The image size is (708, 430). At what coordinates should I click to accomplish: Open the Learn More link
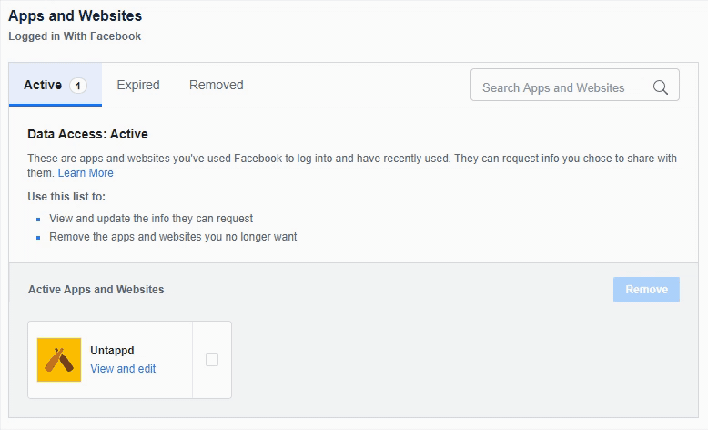pos(86,173)
